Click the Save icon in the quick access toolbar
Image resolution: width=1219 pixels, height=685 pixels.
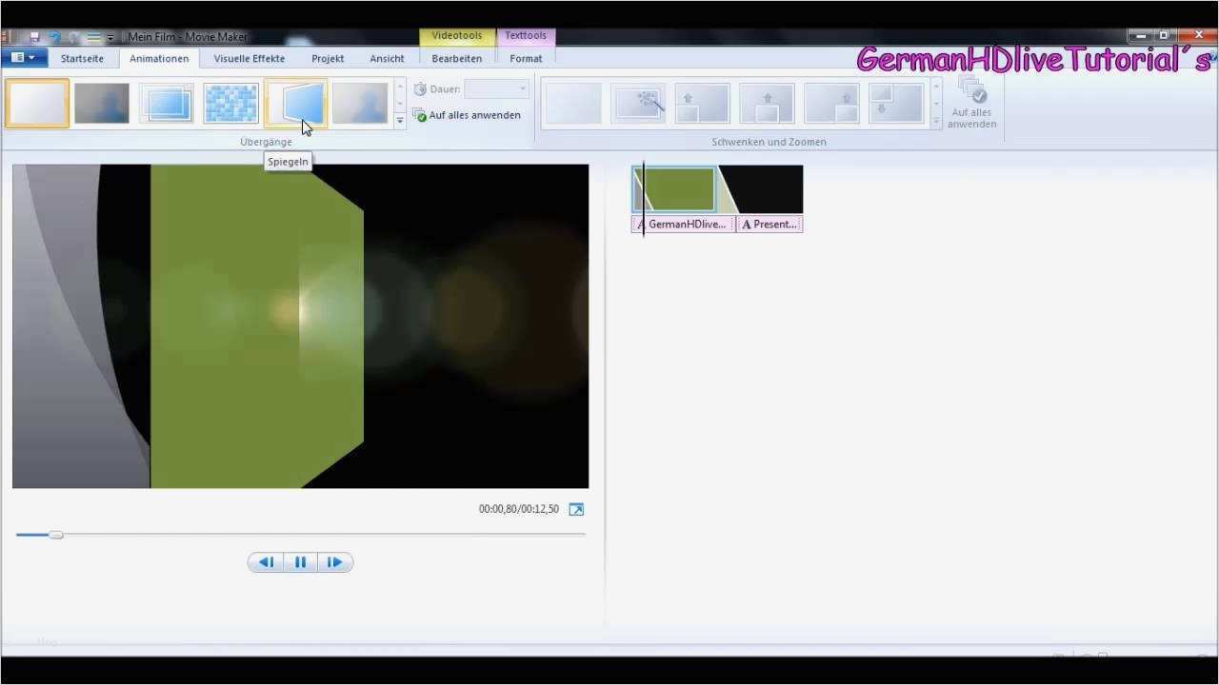click(35, 37)
